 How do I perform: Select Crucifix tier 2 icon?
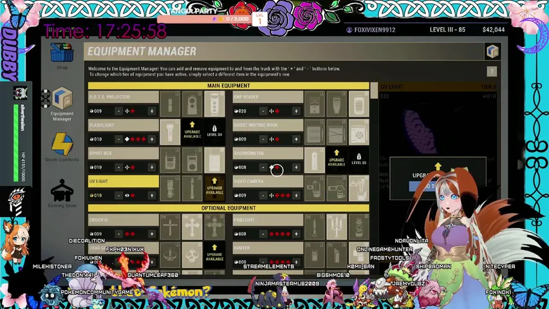point(192,227)
